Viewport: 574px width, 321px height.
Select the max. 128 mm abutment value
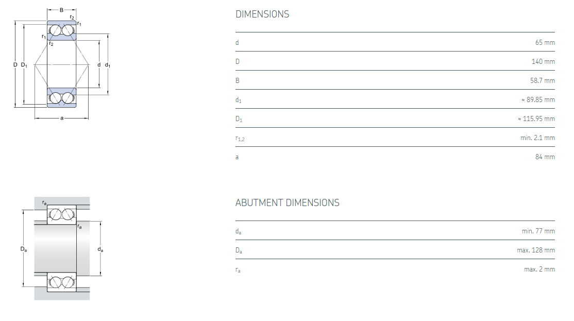pos(536,250)
